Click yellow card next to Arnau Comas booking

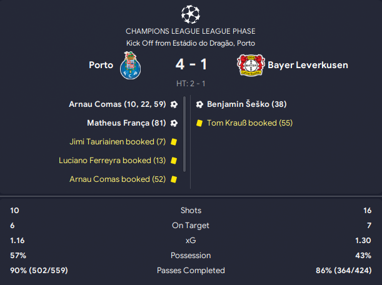(x=174, y=179)
